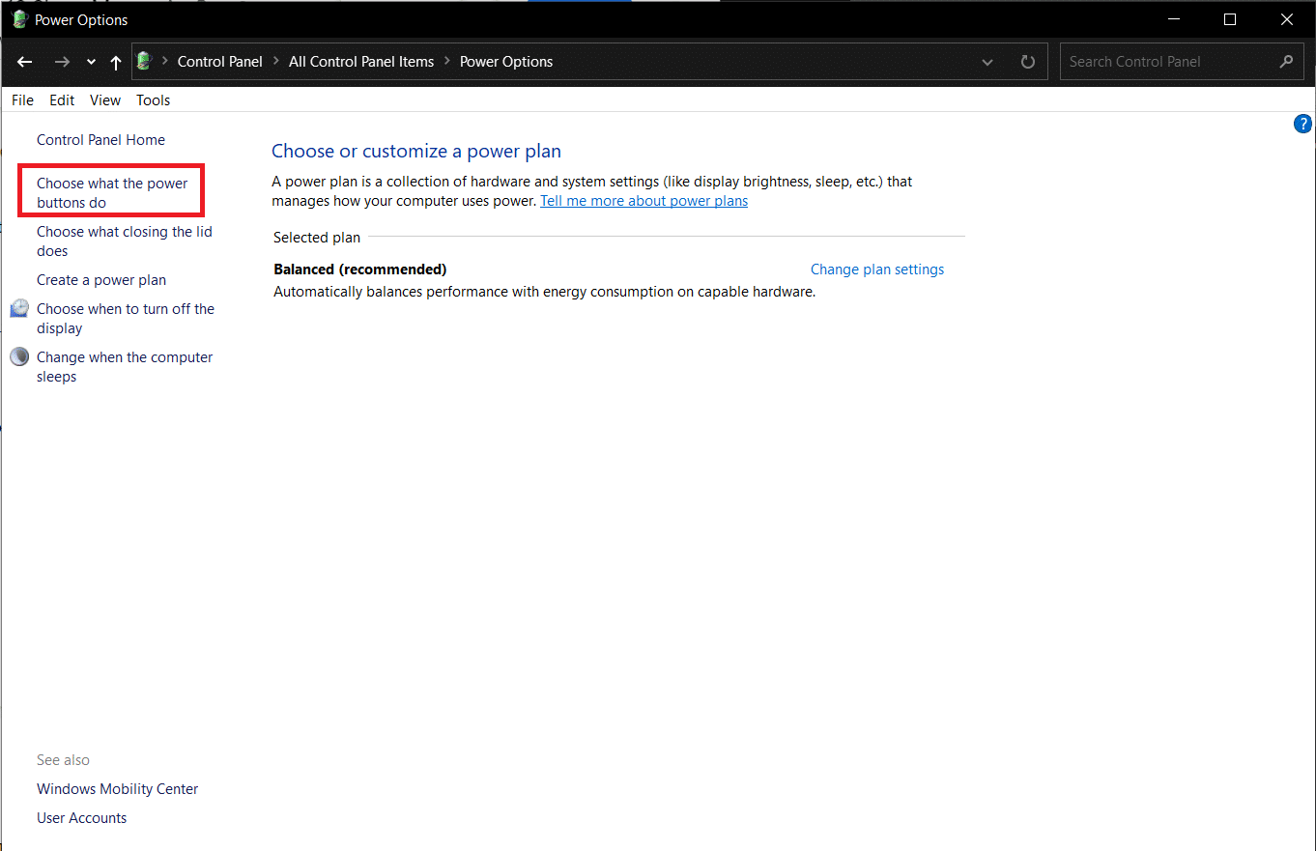Viewport: 1316px width, 851px height.
Task: Open Create a power plan
Action: coord(101,280)
